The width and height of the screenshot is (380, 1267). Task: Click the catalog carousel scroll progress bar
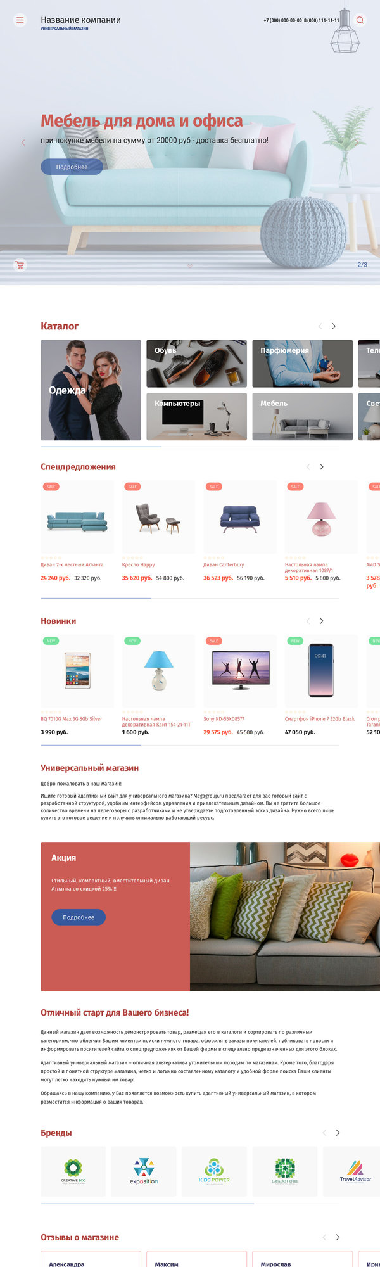pos(190,447)
